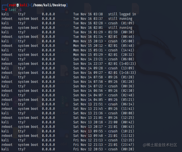Click the "Sun Nov 14 23:21" timestamp
Screen dimensions: 182x152
[x=88, y=59]
